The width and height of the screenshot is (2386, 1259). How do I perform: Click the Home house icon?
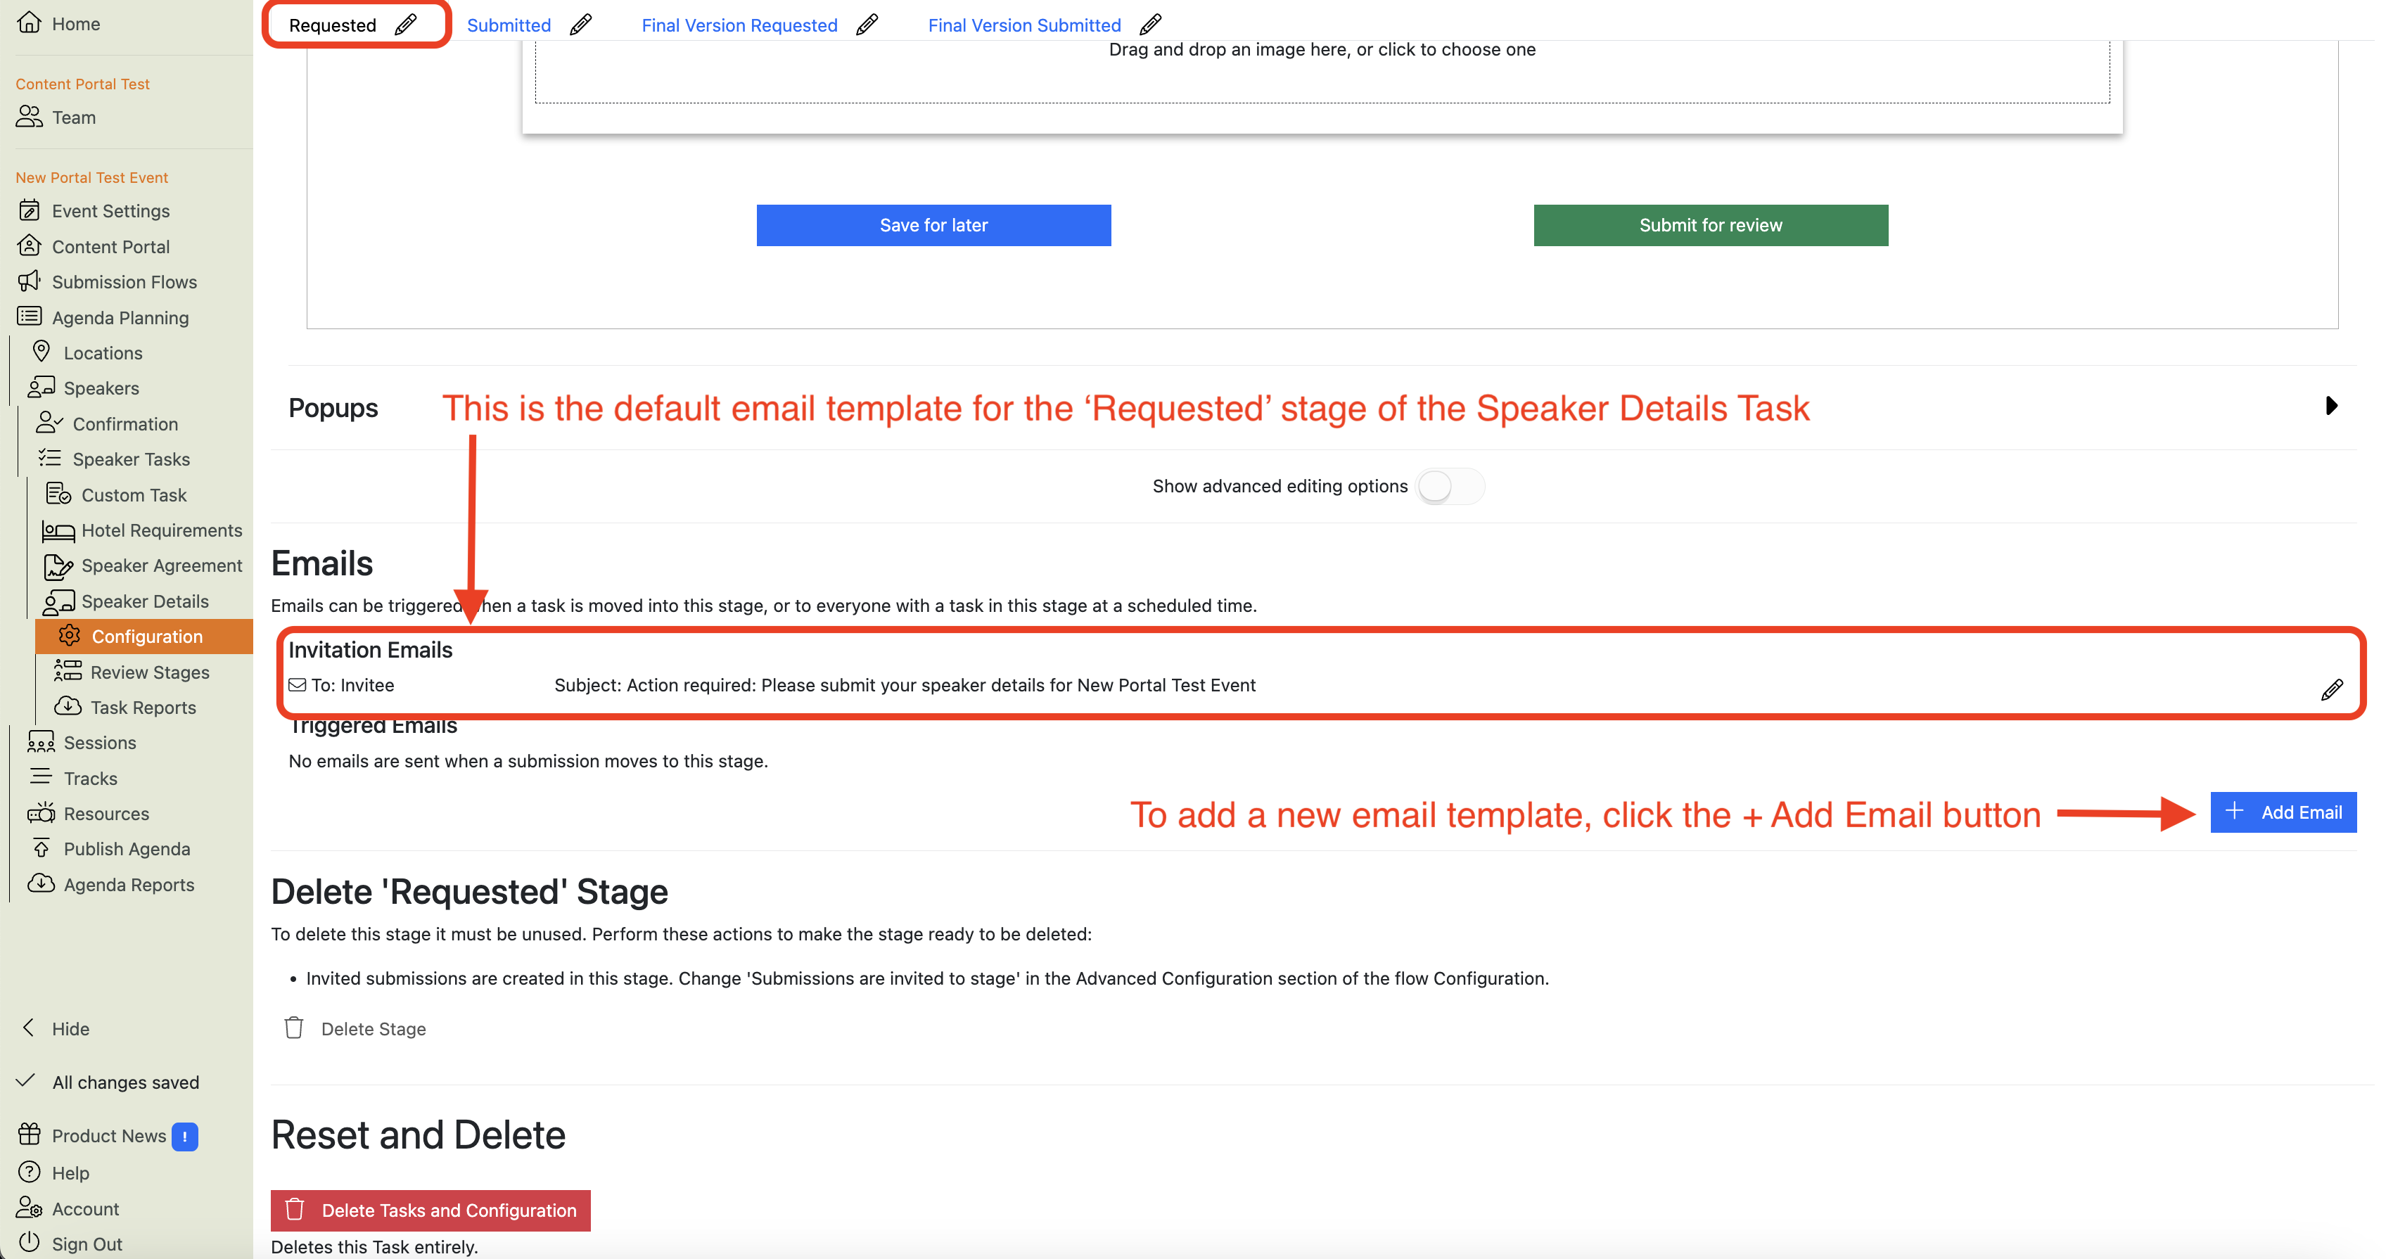30,23
